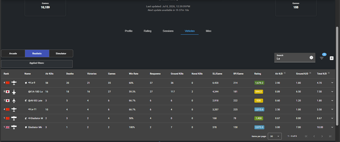
Task: Remove the Total K/D column
Action: [x=329, y=73]
